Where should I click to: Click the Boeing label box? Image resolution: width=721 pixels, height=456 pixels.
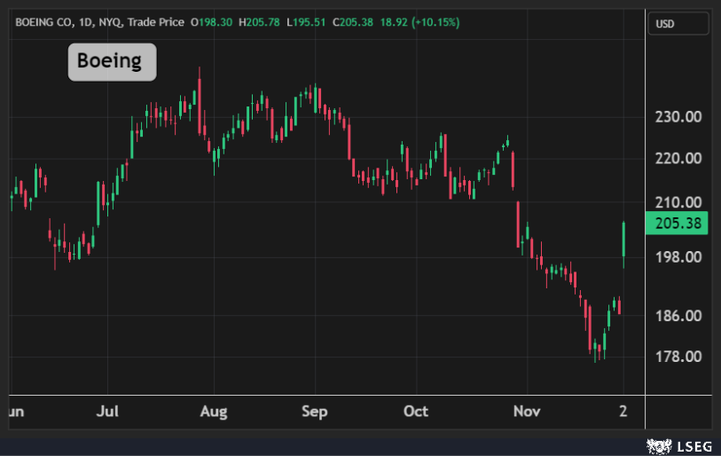pyautogui.click(x=112, y=62)
